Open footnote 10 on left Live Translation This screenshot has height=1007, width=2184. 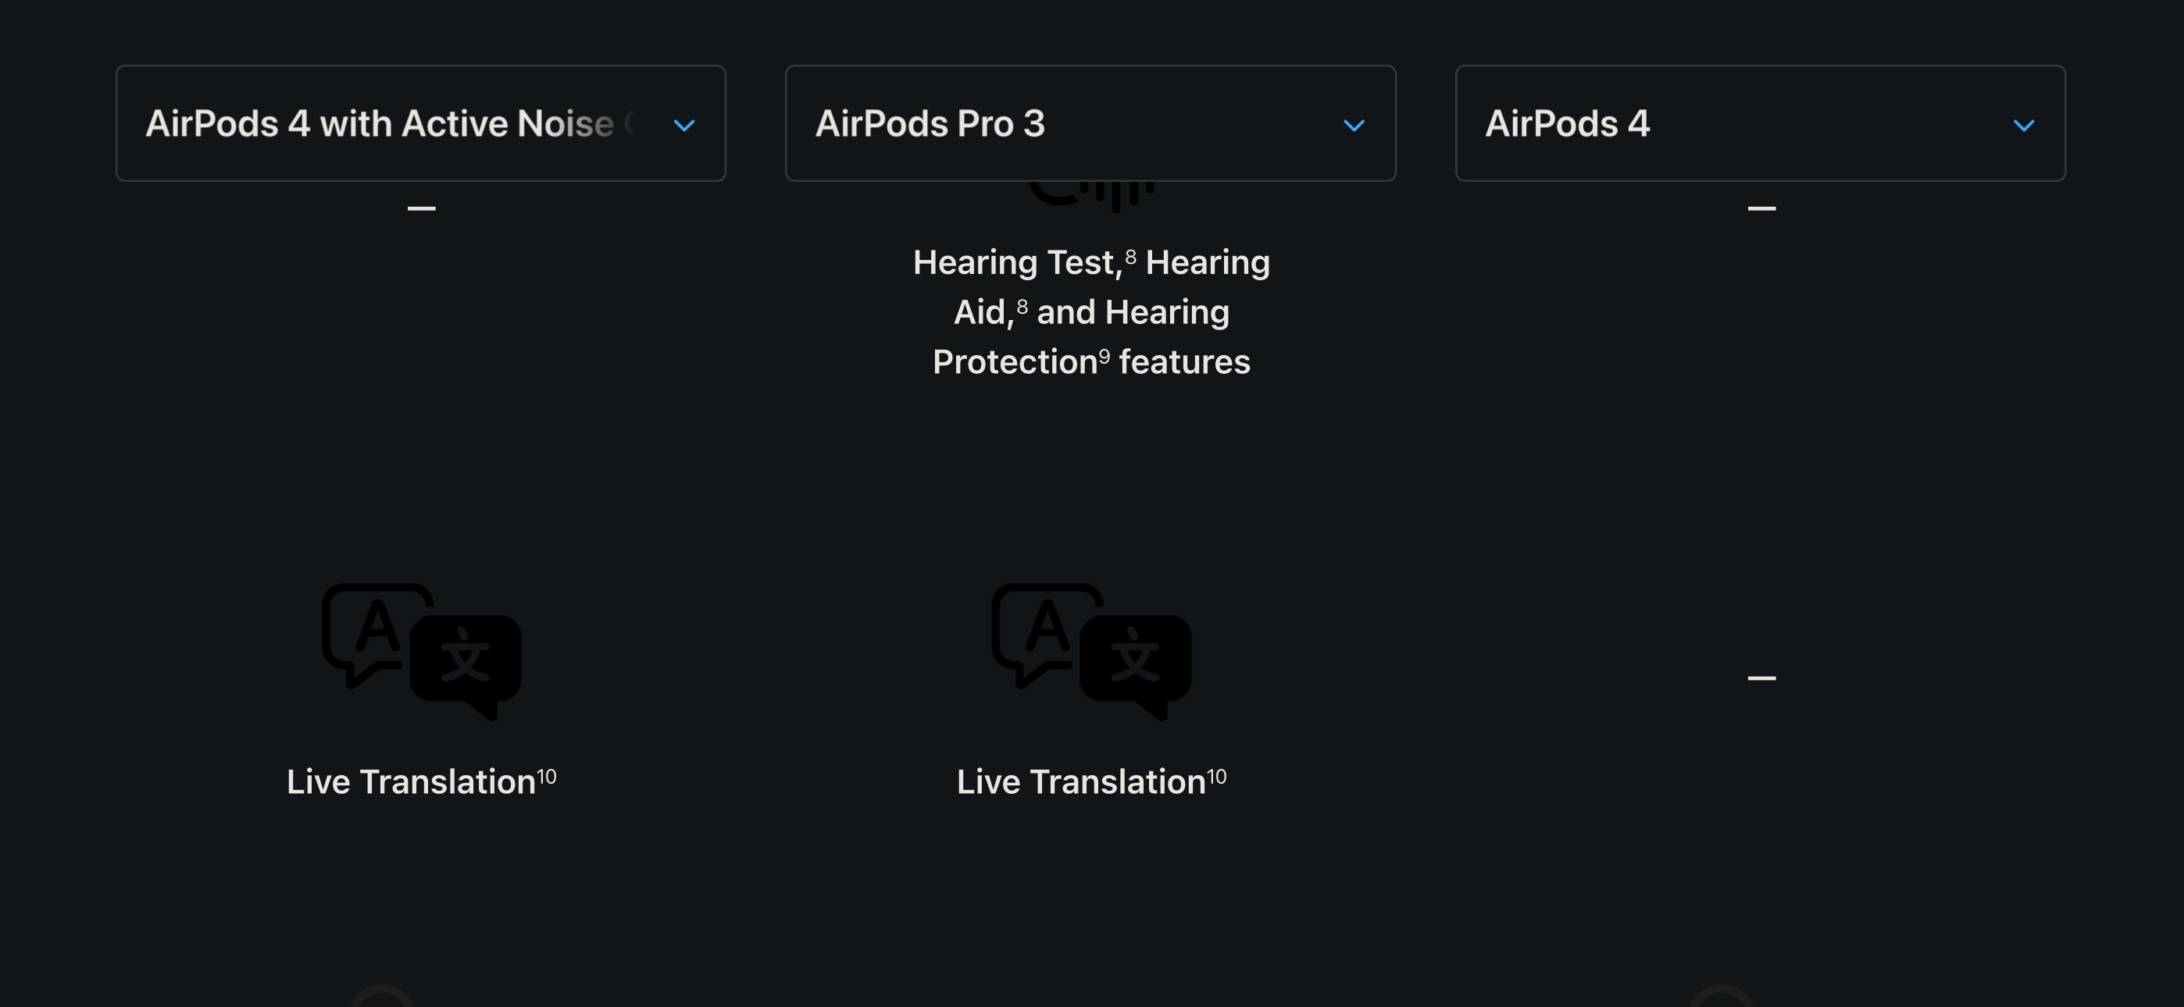pos(547,777)
